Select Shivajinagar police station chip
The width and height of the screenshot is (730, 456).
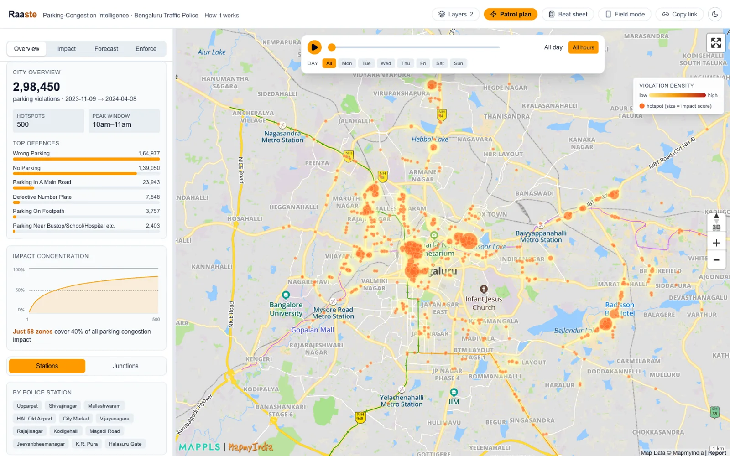(63, 406)
